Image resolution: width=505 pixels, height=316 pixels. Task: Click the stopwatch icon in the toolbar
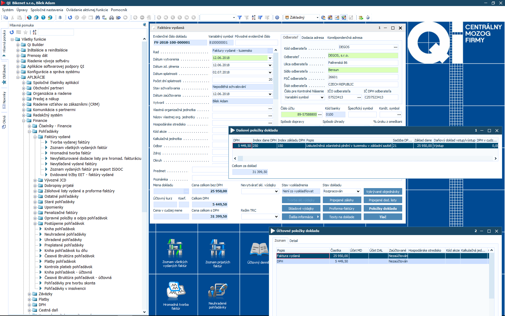pos(368,17)
